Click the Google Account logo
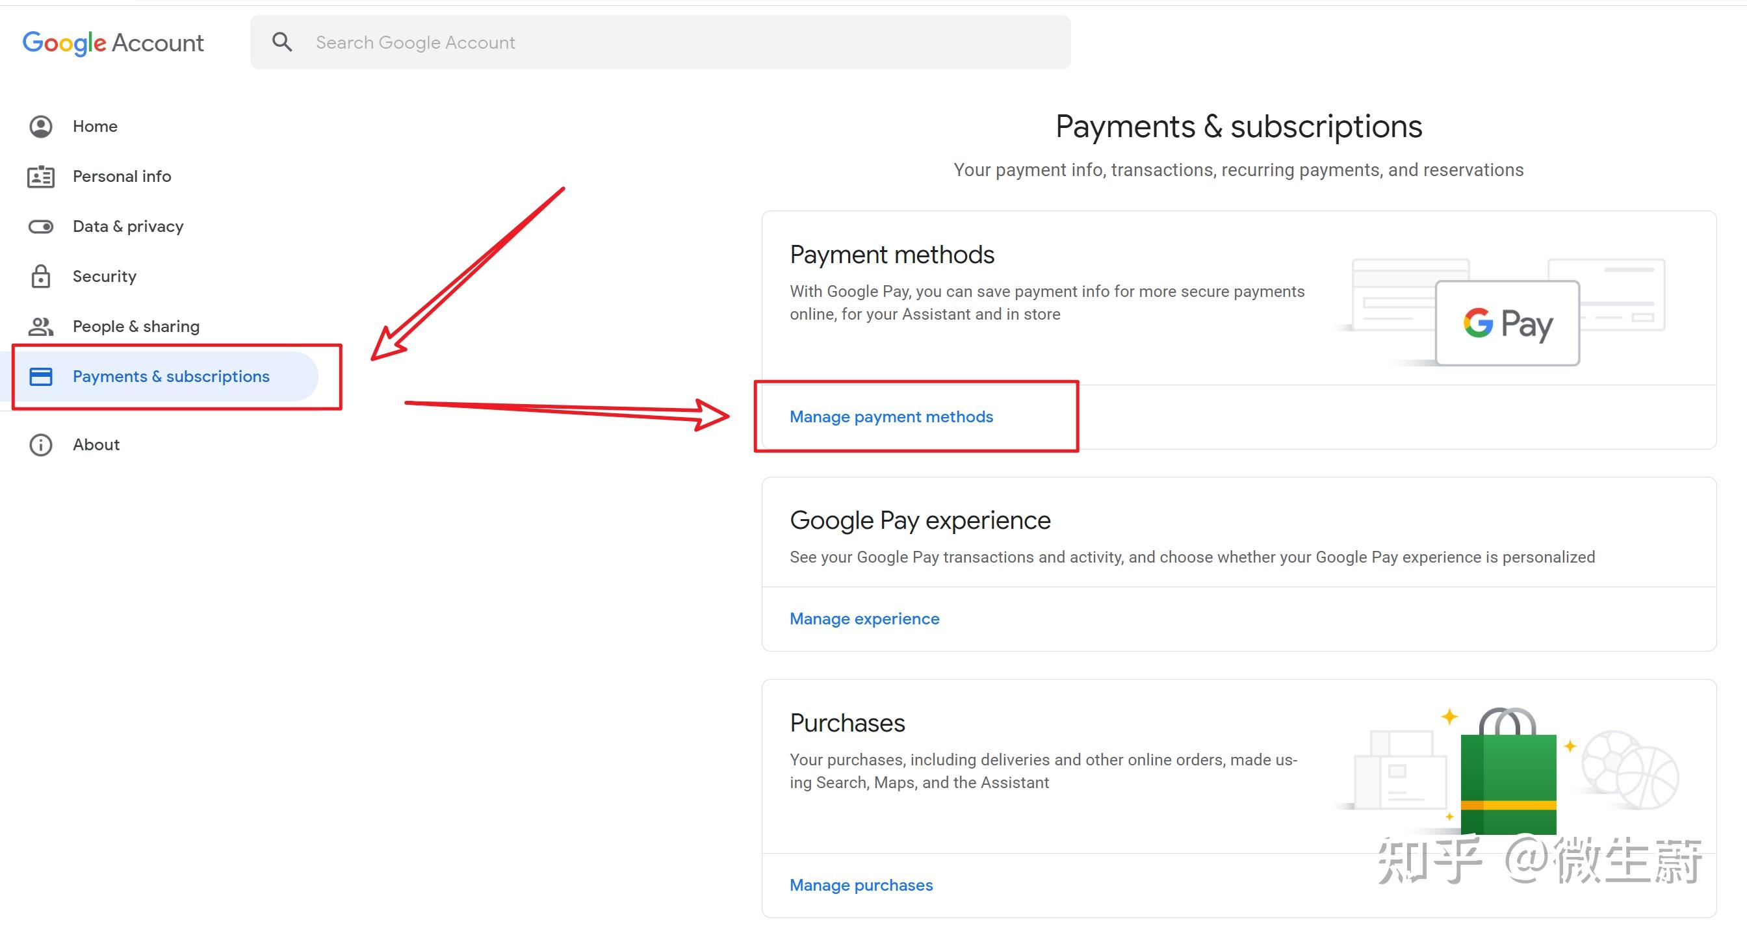 113,43
